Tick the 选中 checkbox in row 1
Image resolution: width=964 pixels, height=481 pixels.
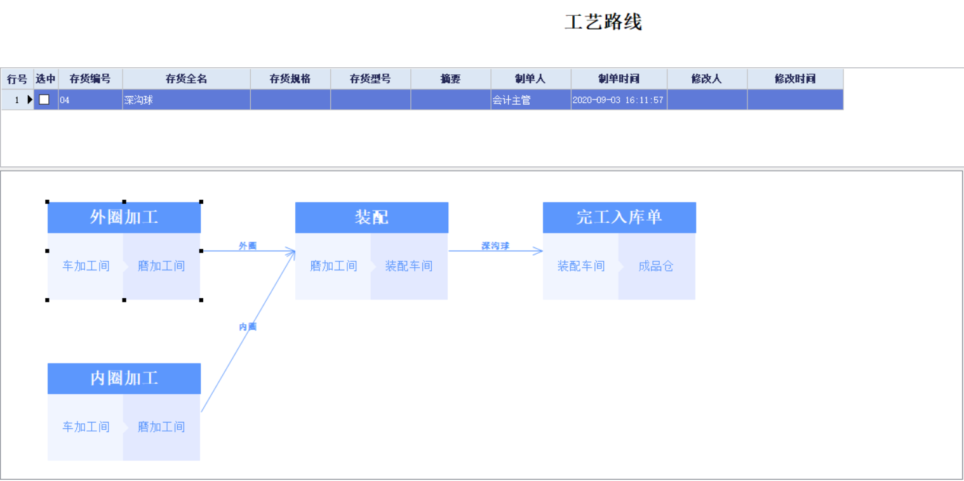point(44,100)
